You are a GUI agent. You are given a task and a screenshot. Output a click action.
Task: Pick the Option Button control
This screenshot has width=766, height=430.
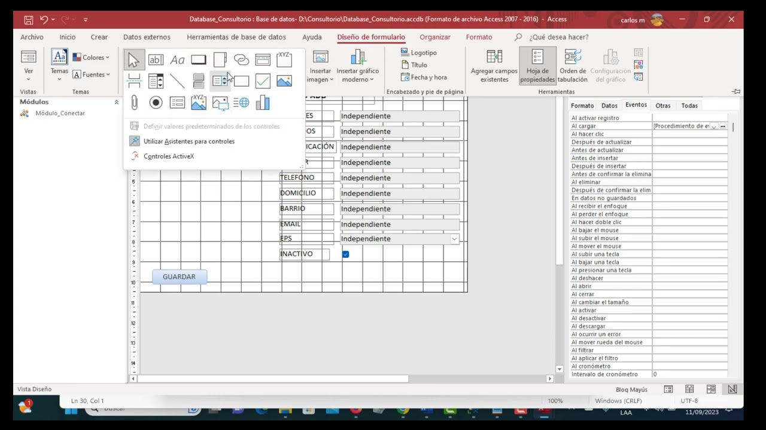click(x=156, y=103)
